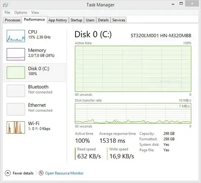Click the Disk transfer rate graph
The height and width of the screenshot is (183, 201).
[133, 113]
